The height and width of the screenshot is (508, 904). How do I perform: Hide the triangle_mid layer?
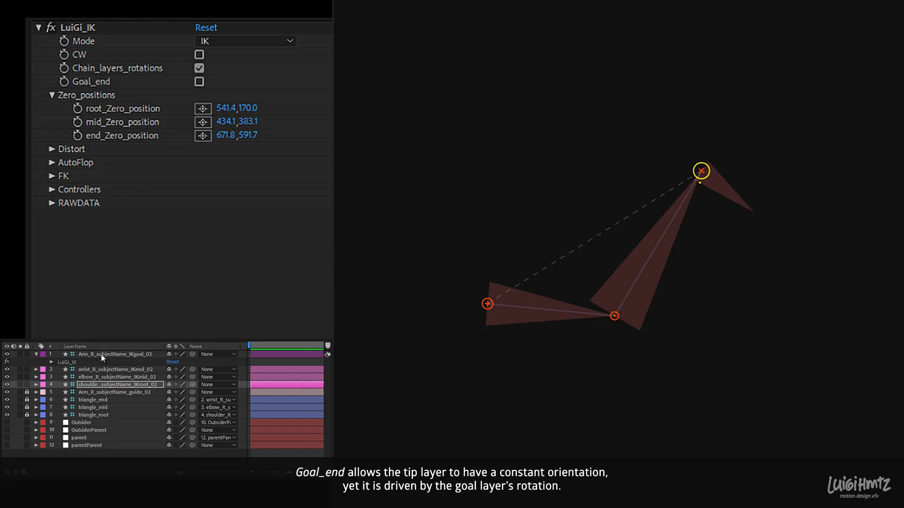pyautogui.click(x=7, y=407)
